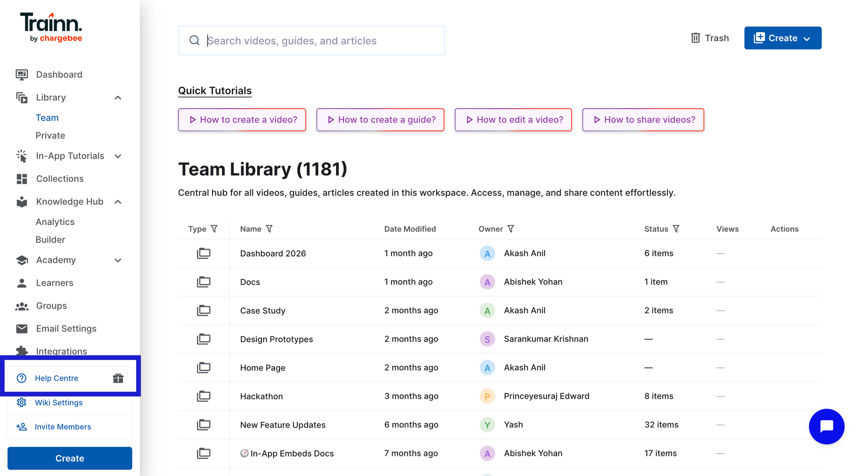This screenshot has height=476, width=860.
Task: Click the In-App Tutorials cursor icon
Action: coord(22,156)
